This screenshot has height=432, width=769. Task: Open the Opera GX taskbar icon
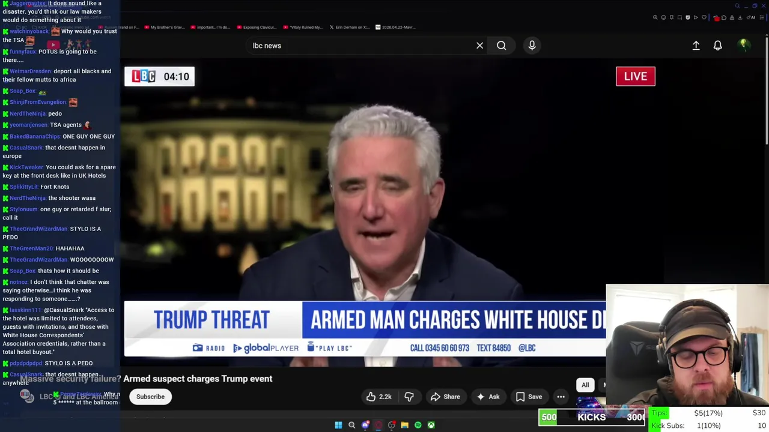[x=378, y=425]
